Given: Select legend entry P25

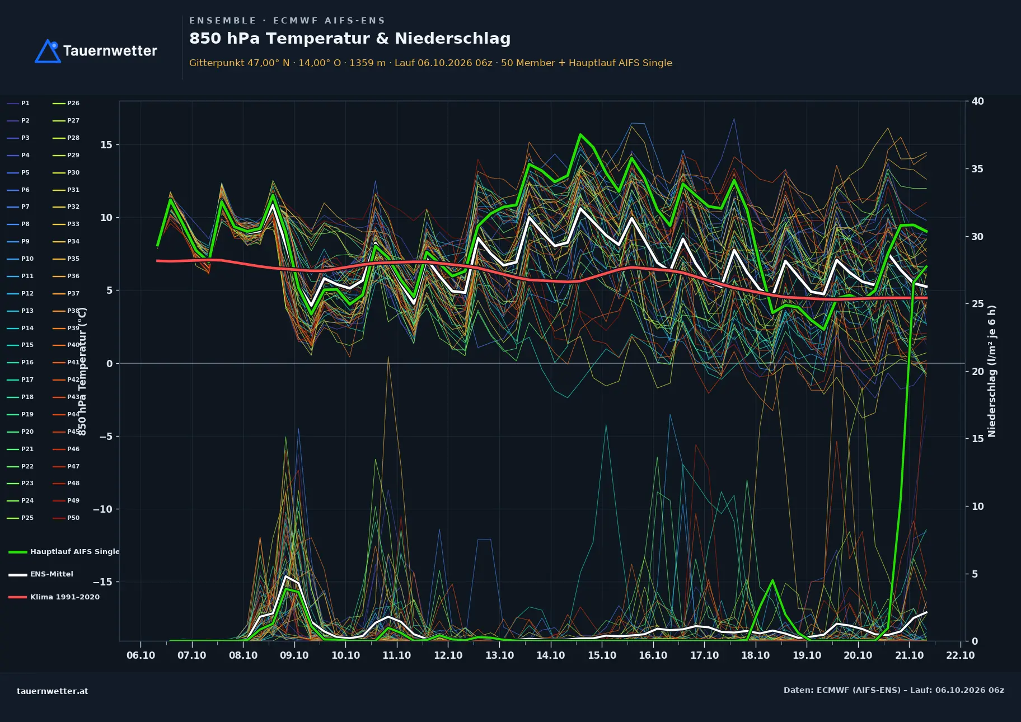Looking at the screenshot, I should [x=20, y=518].
